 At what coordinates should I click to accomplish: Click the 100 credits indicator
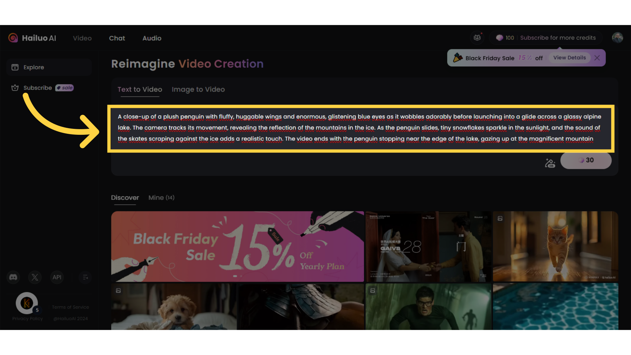click(505, 38)
